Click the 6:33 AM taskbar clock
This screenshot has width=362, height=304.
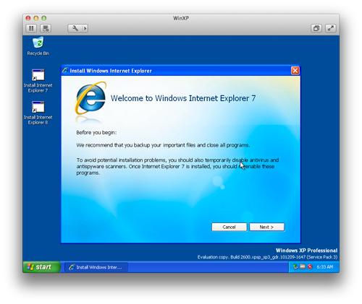(x=324, y=267)
